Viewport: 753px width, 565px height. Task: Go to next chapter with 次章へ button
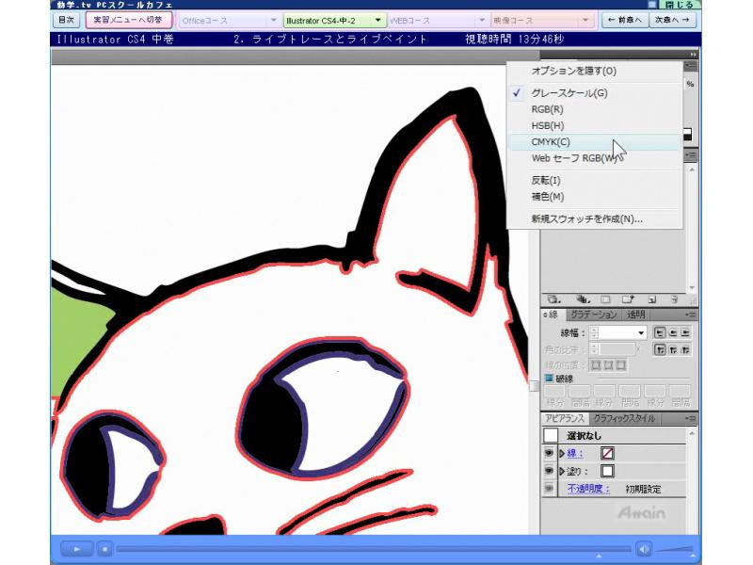[x=674, y=19]
